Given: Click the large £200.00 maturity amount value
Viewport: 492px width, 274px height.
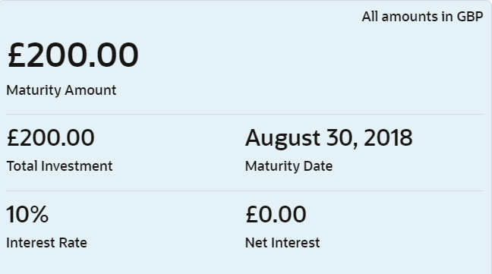Looking at the screenshot, I should (x=73, y=55).
